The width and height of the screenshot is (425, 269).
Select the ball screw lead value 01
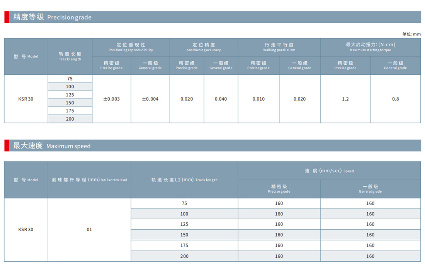click(x=89, y=230)
